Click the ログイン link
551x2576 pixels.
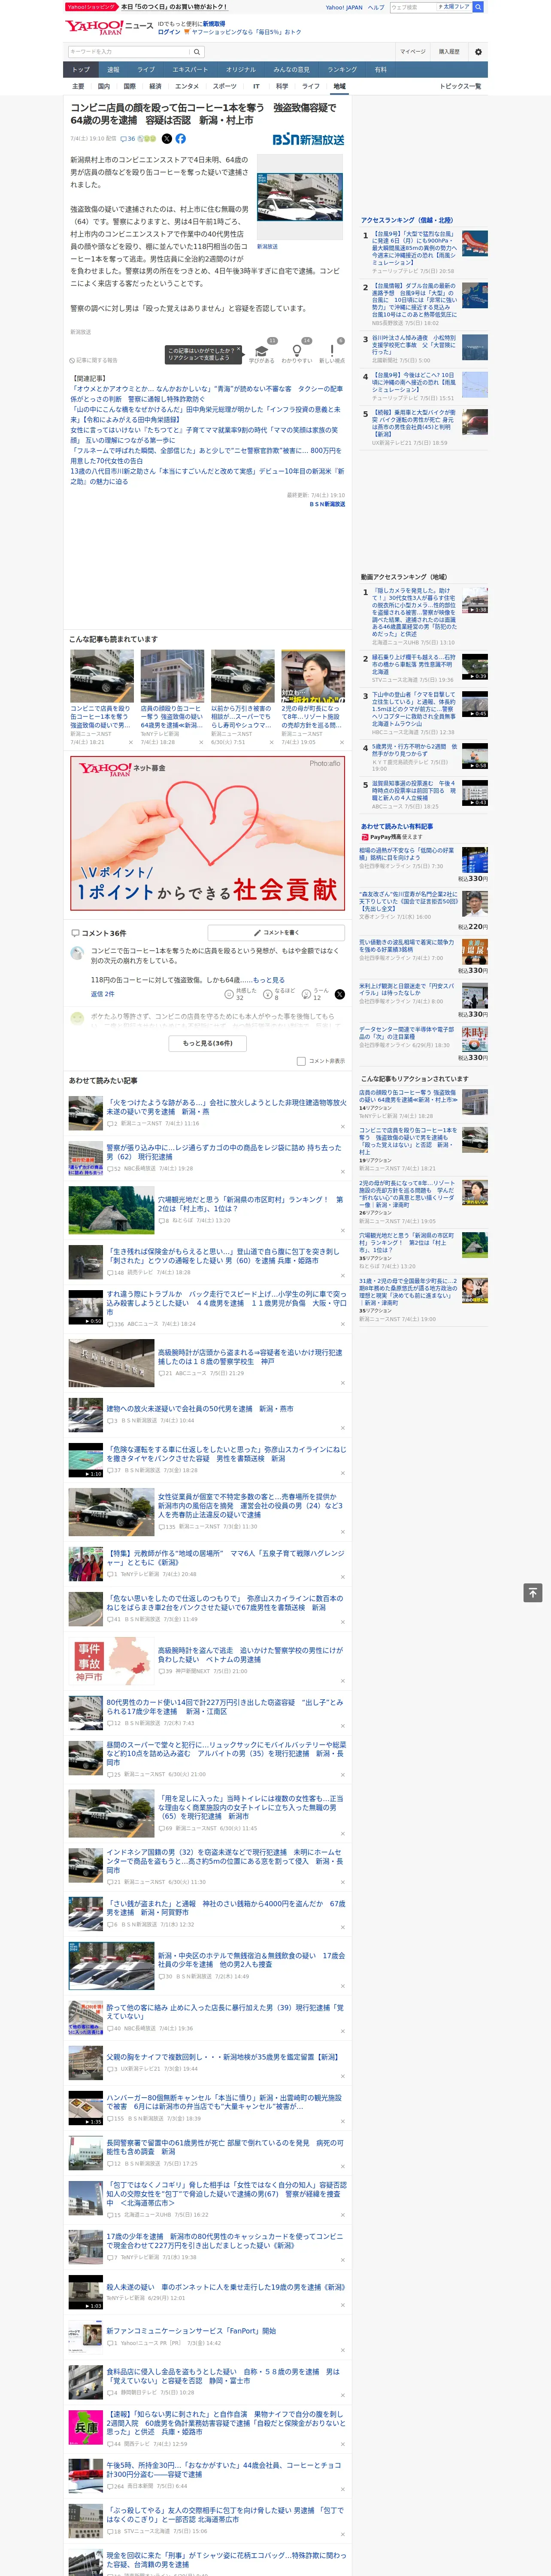click(x=169, y=32)
